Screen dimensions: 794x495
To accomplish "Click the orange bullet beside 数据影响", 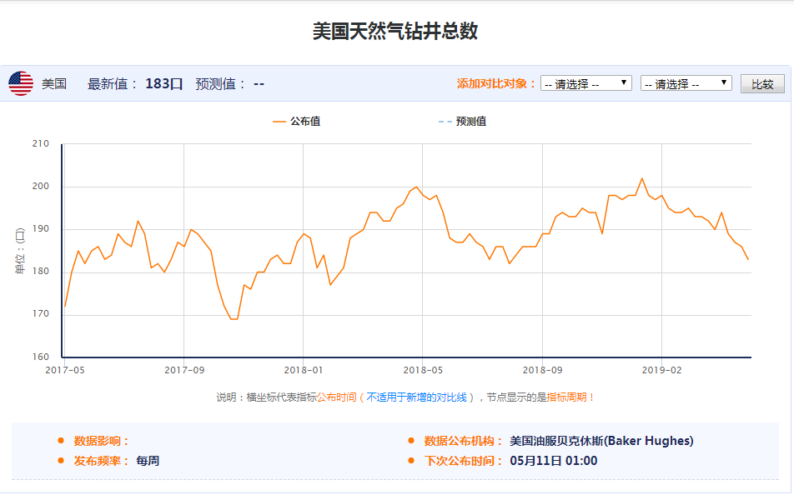I will tap(60, 441).
